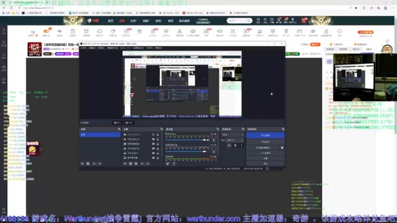This screenshot has width=397, height=223.
Task: Open the more (ellipsis) icon in Douyu toolbar
Action: tap(339, 32)
